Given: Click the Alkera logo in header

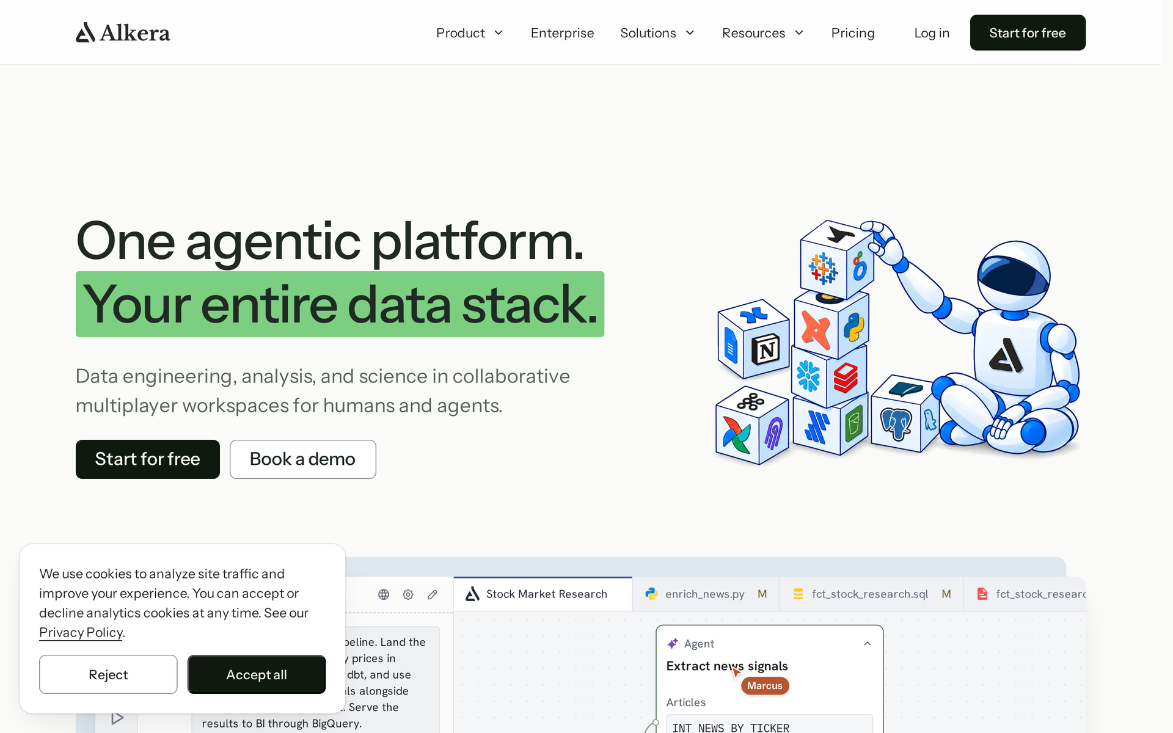Looking at the screenshot, I should [x=123, y=32].
